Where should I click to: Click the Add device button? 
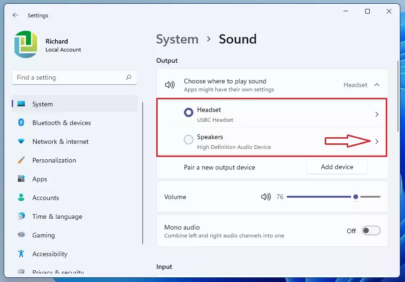pyautogui.click(x=336, y=167)
